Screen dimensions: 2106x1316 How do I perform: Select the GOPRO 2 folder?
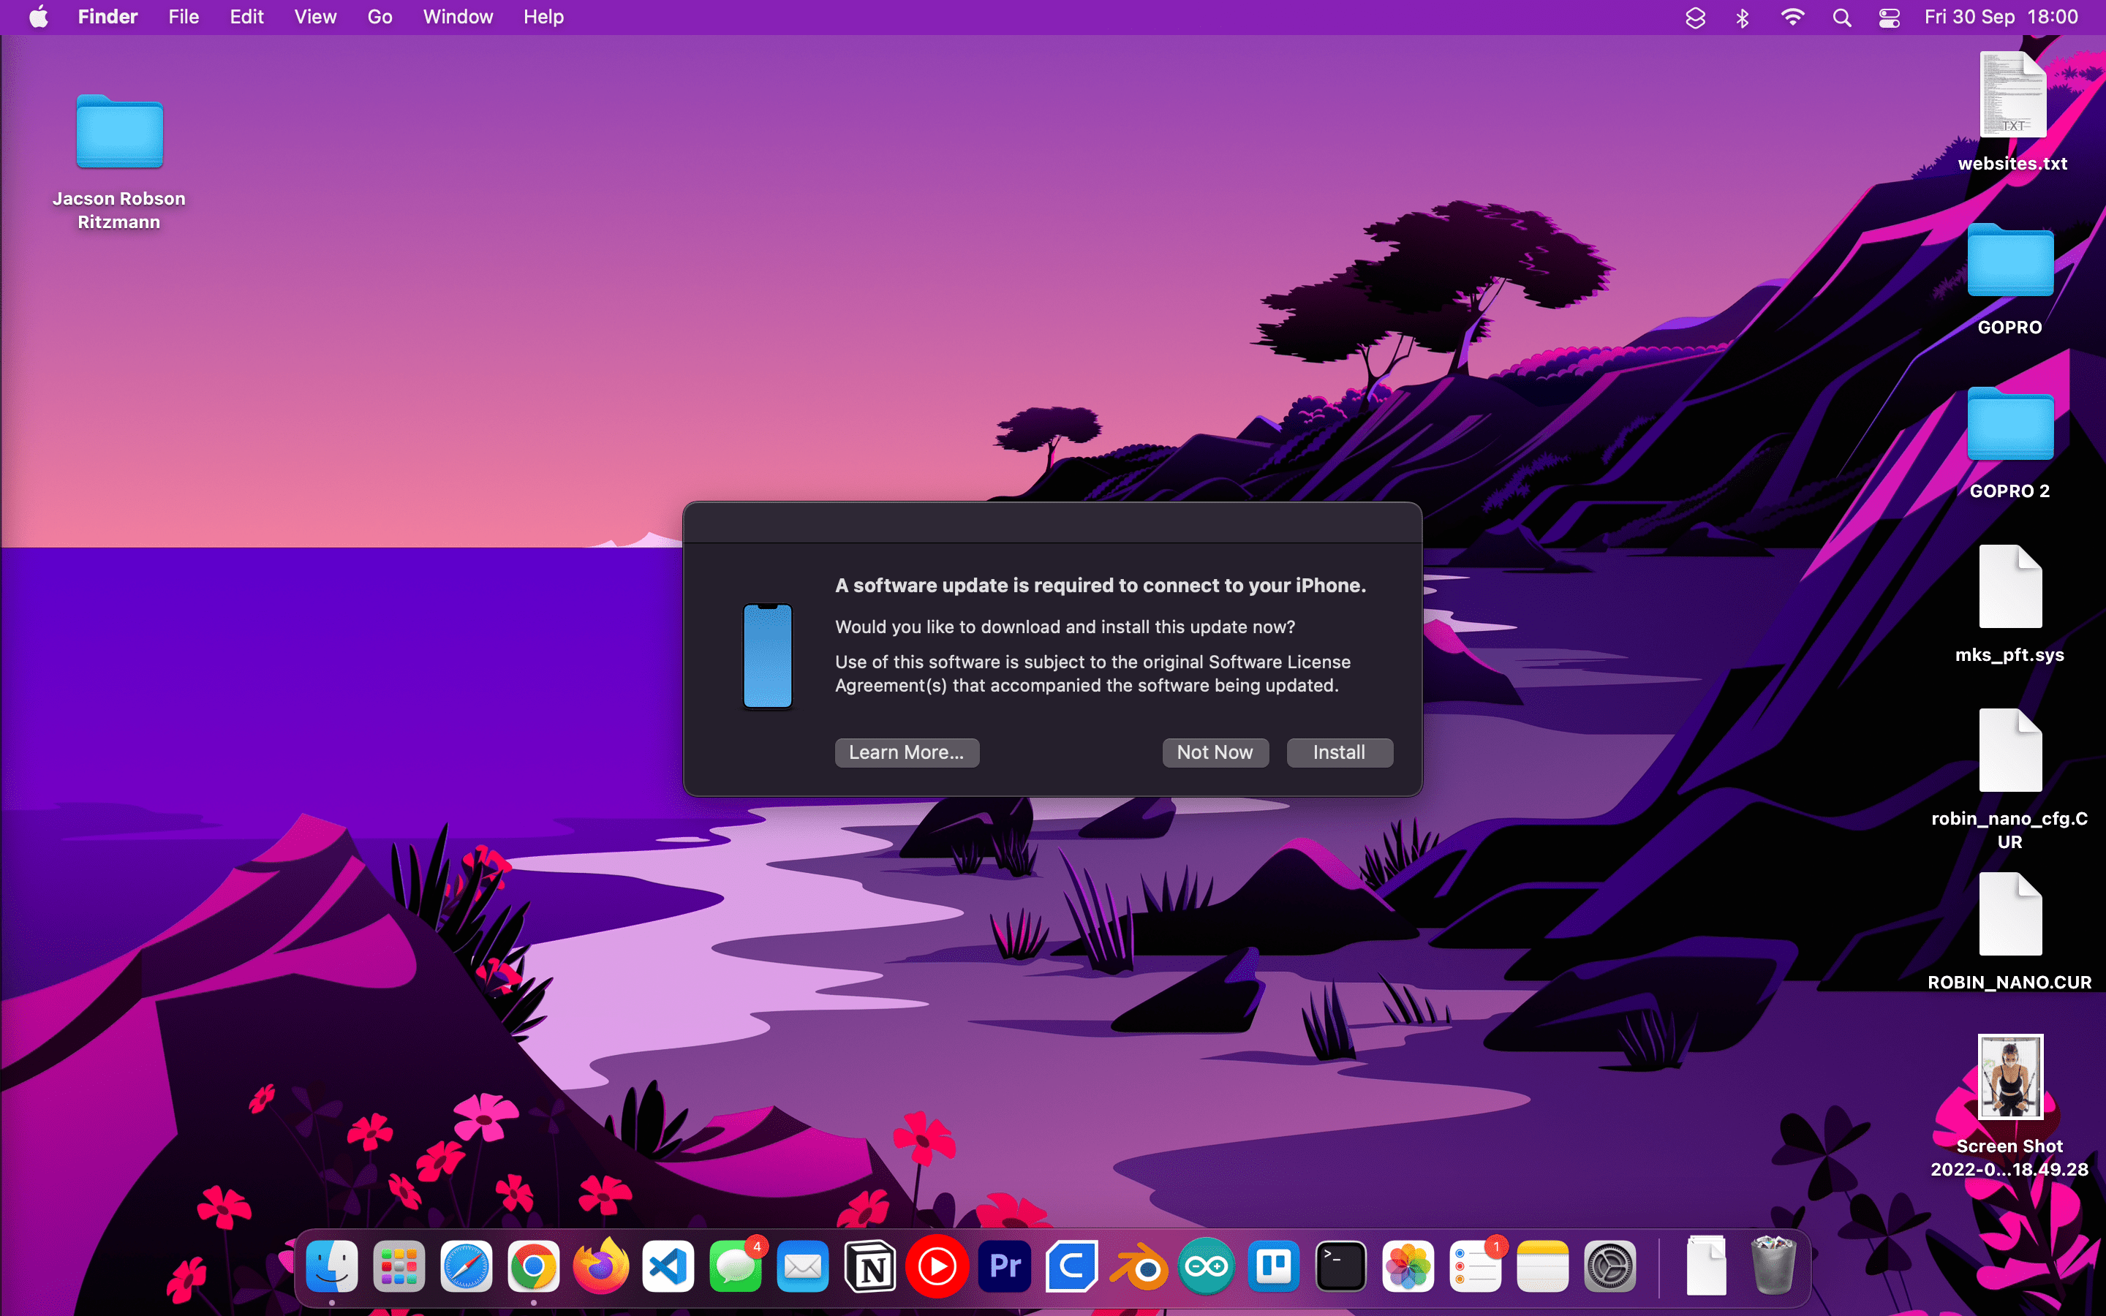click(2009, 426)
